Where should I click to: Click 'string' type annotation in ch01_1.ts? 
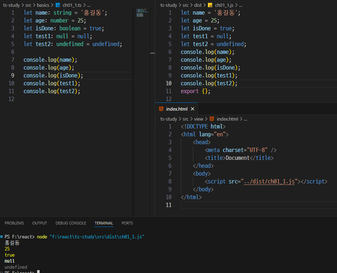tap(62, 13)
